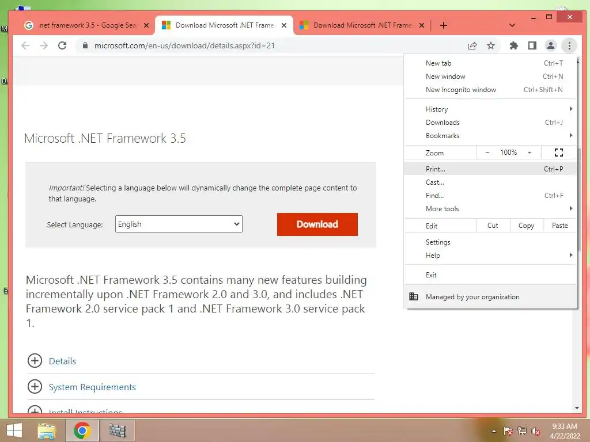Click the red Download button

coord(317,224)
